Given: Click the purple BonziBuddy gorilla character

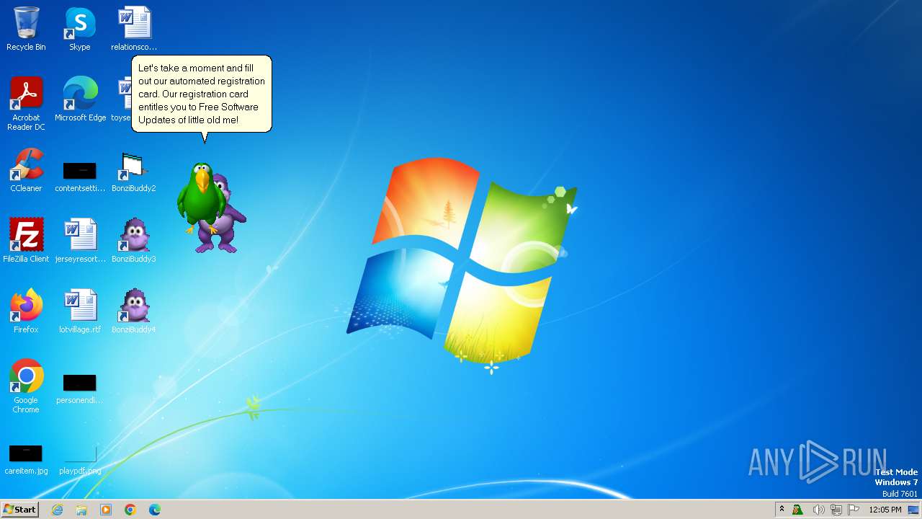Looking at the screenshot, I should 225,220.
